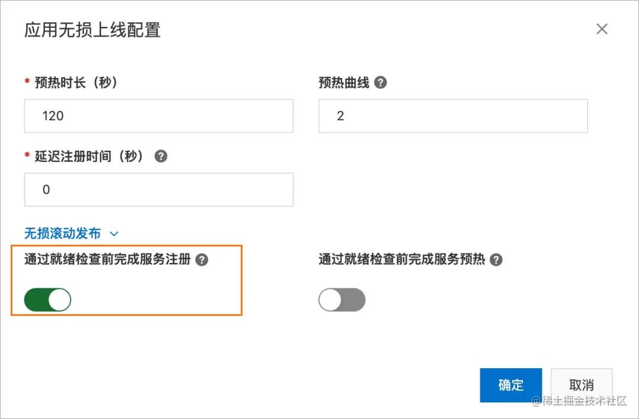Screen dimensions: 639x419
Task: Click the 预热时长（秒） label
Action: coord(76,83)
